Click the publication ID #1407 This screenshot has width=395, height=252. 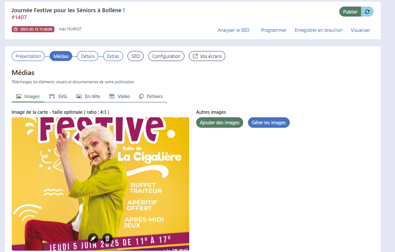19,17
